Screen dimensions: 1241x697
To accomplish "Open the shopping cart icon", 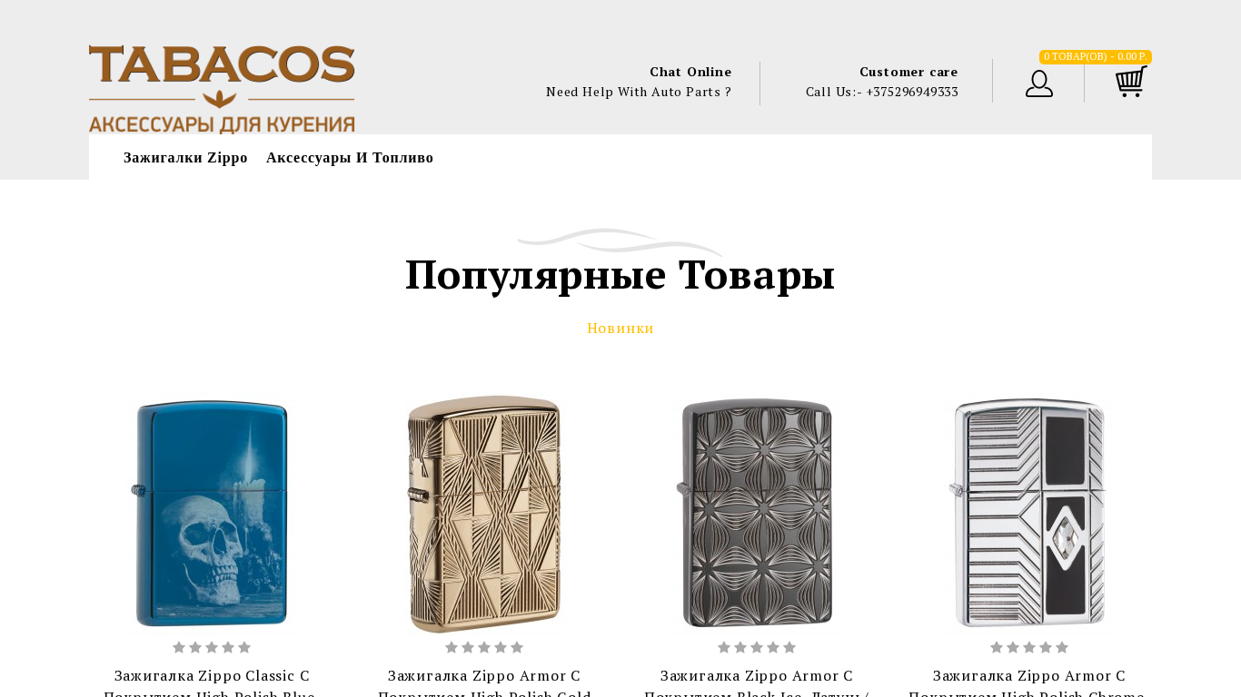I will pos(1131,82).
